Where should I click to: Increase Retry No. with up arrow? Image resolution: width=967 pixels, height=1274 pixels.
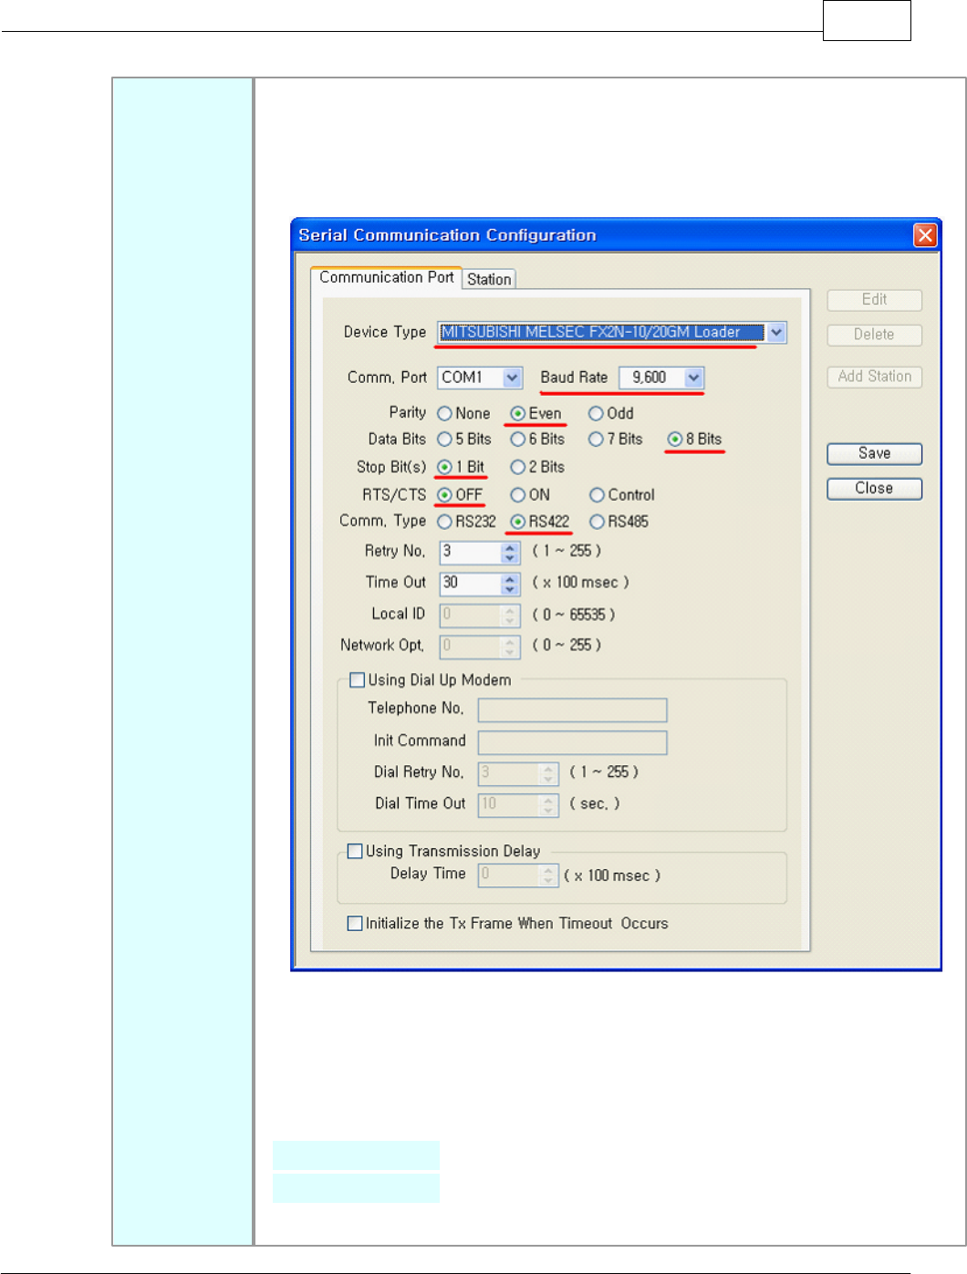(x=510, y=547)
